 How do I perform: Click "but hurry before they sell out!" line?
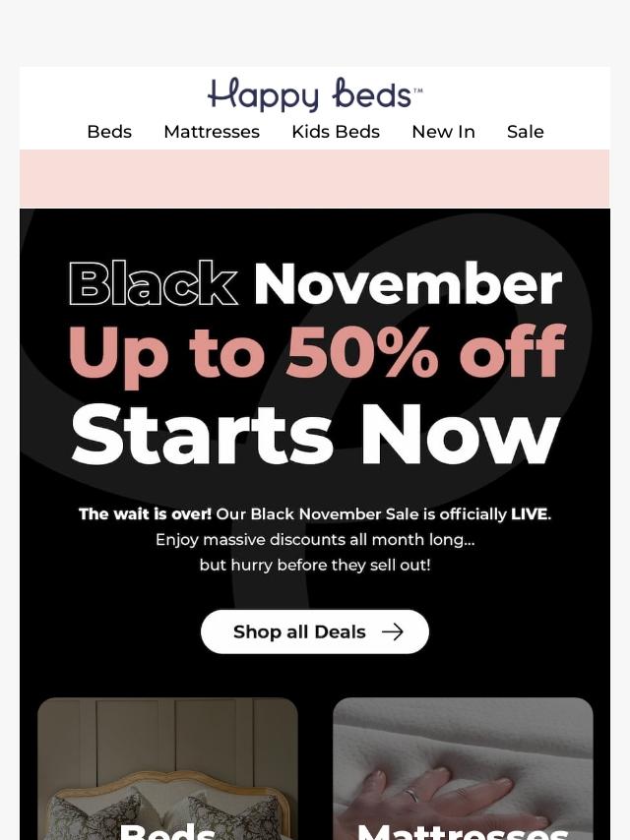(315, 565)
